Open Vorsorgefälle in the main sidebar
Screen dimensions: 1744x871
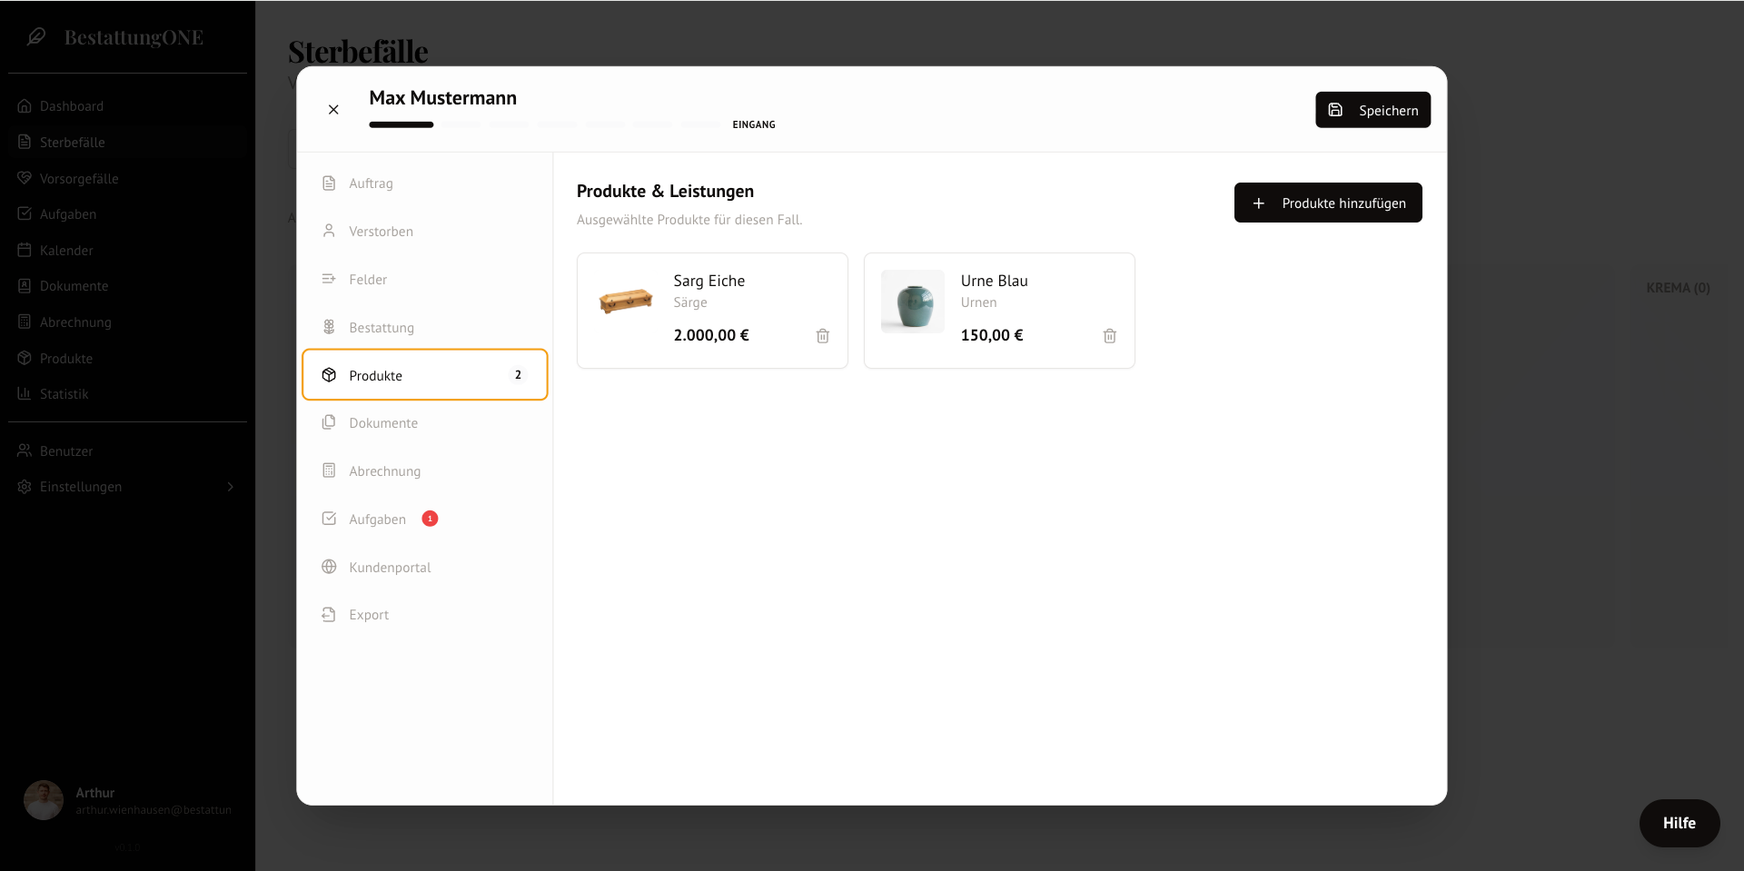click(127, 179)
